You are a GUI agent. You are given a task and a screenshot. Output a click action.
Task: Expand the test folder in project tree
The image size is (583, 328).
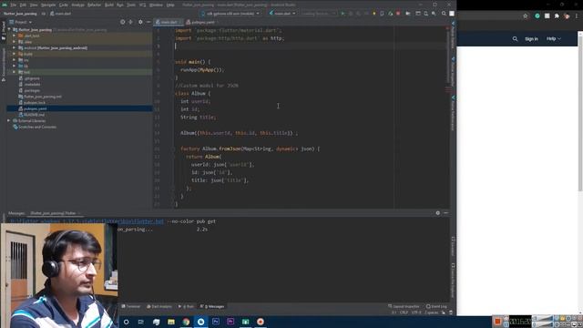point(15,72)
